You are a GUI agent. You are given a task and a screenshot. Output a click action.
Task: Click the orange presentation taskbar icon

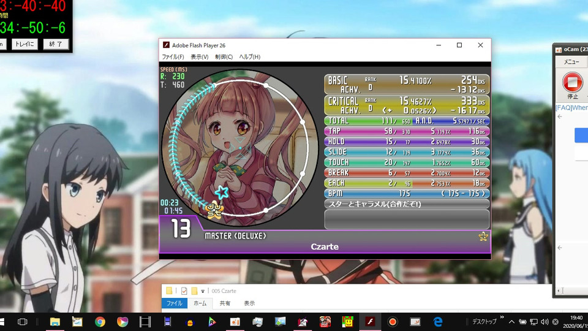235,322
